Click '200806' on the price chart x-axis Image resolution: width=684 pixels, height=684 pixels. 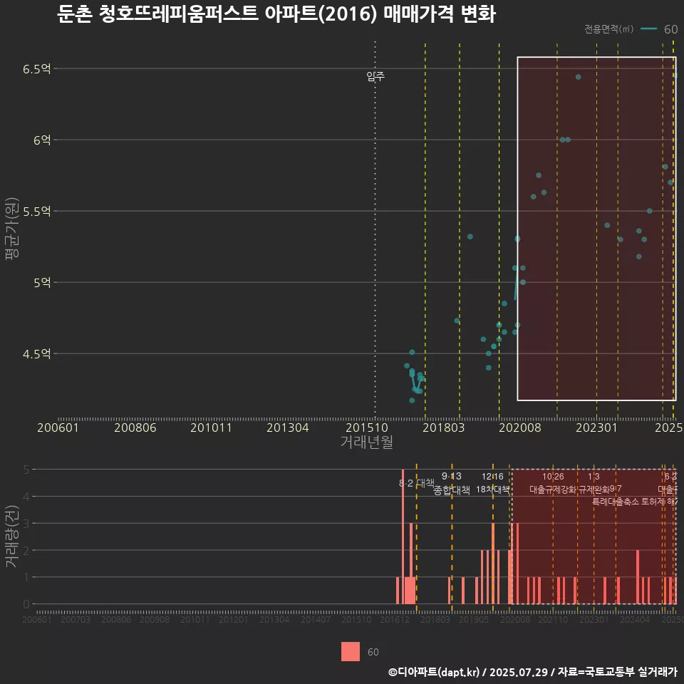(135, 427)
